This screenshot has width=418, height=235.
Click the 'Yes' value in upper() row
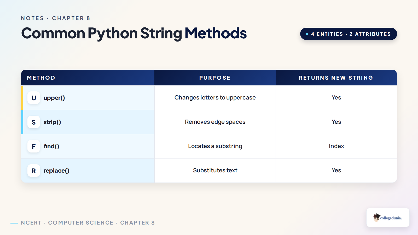336,97
